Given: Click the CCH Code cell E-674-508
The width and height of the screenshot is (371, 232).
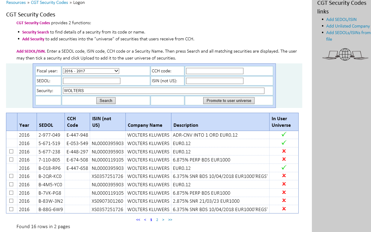Looking at the screenshot, I should pos(77,160).
